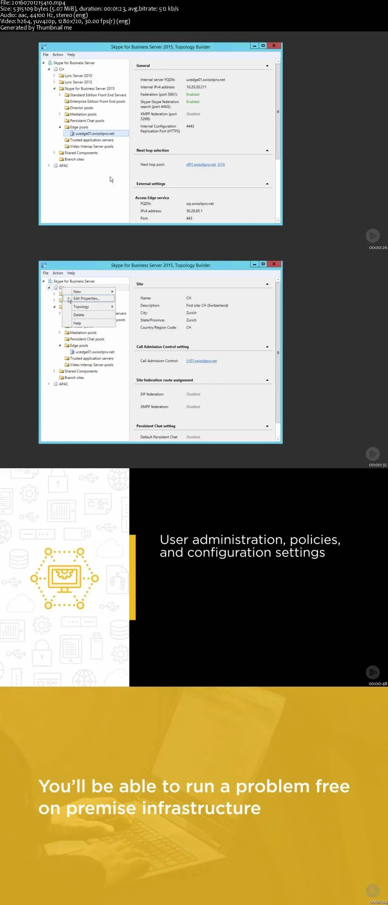Collapse the Skype for Business Server 2015 node arrow
The image size is (388, 905).
(54, 89)
